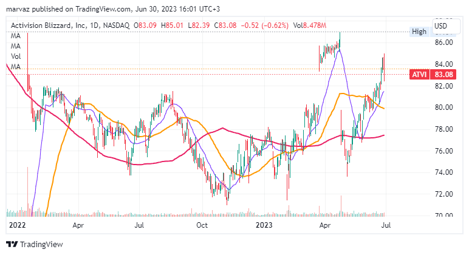Open the USD currency selector
The width and height of the screenshot is (469, 255).
point(446,26)
